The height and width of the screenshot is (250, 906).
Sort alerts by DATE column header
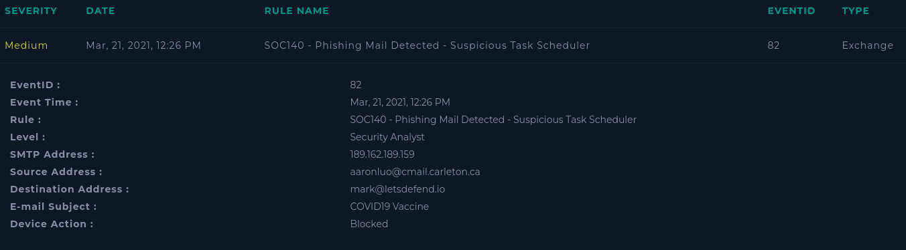[101, 11]
